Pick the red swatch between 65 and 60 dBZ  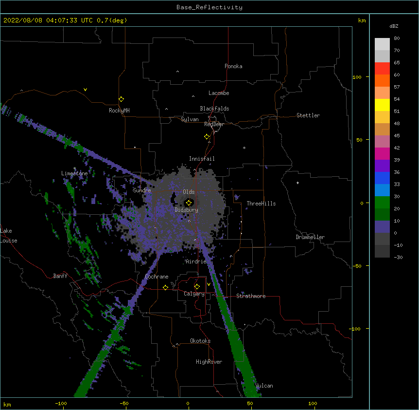click(382, 68)
